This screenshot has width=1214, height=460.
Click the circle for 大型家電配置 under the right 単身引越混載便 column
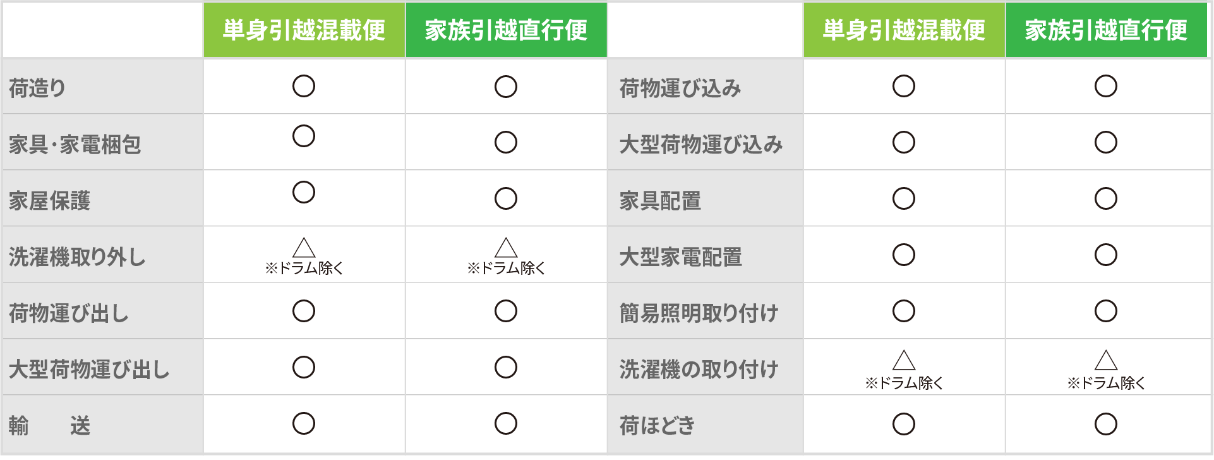pyautogui.click(x=904, y=255)
